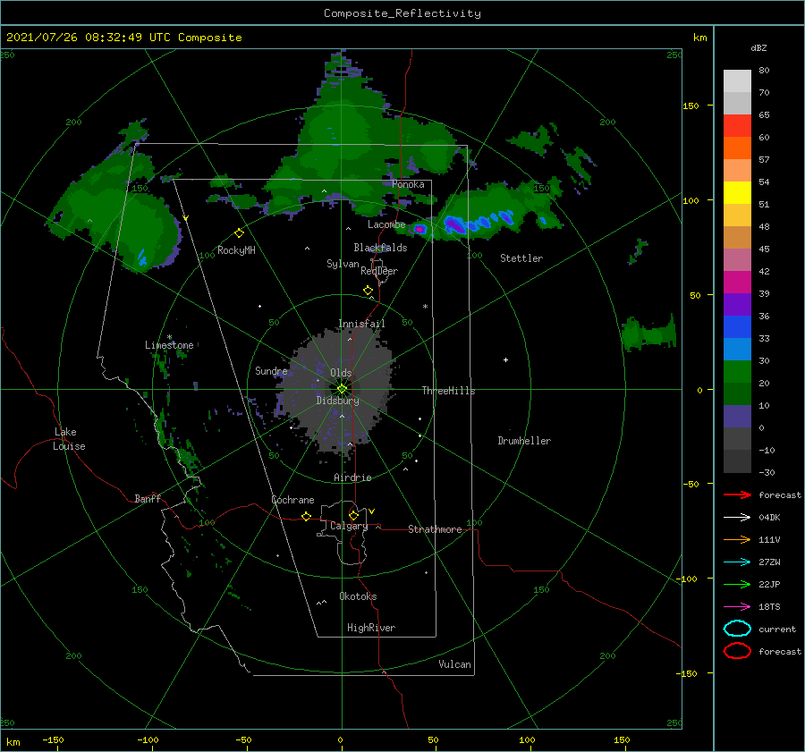805x752 pixels.
Task: Click the Composite_Reflectivity title text
Action: pyautogui.click(x=402, y=13)
